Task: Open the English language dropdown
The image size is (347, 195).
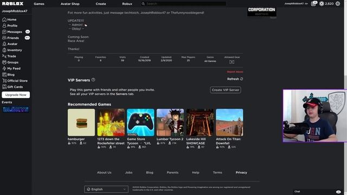Action: point(106,189)
